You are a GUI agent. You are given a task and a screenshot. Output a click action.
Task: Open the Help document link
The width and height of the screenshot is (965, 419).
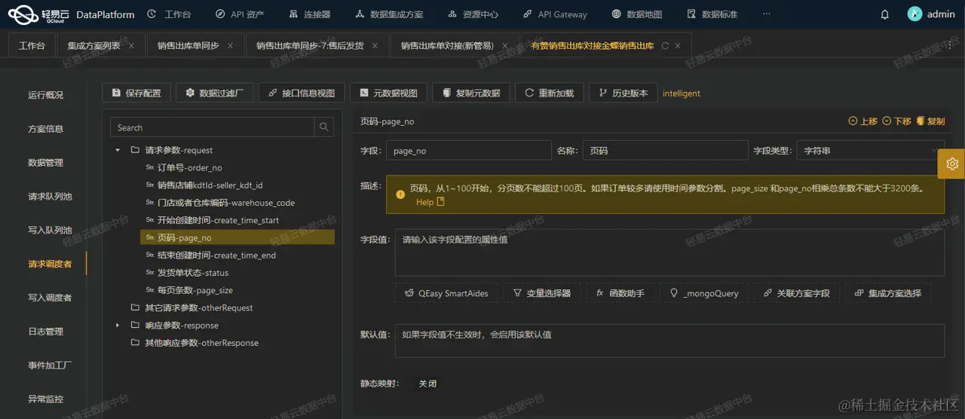430,202
